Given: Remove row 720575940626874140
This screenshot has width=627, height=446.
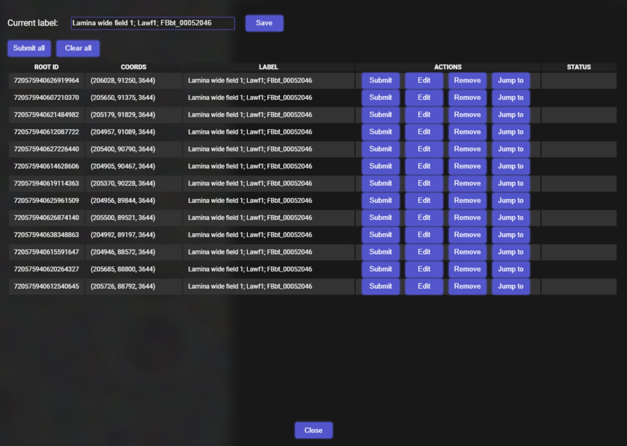Looking at the screenshot, I should (x=467, y=218).
